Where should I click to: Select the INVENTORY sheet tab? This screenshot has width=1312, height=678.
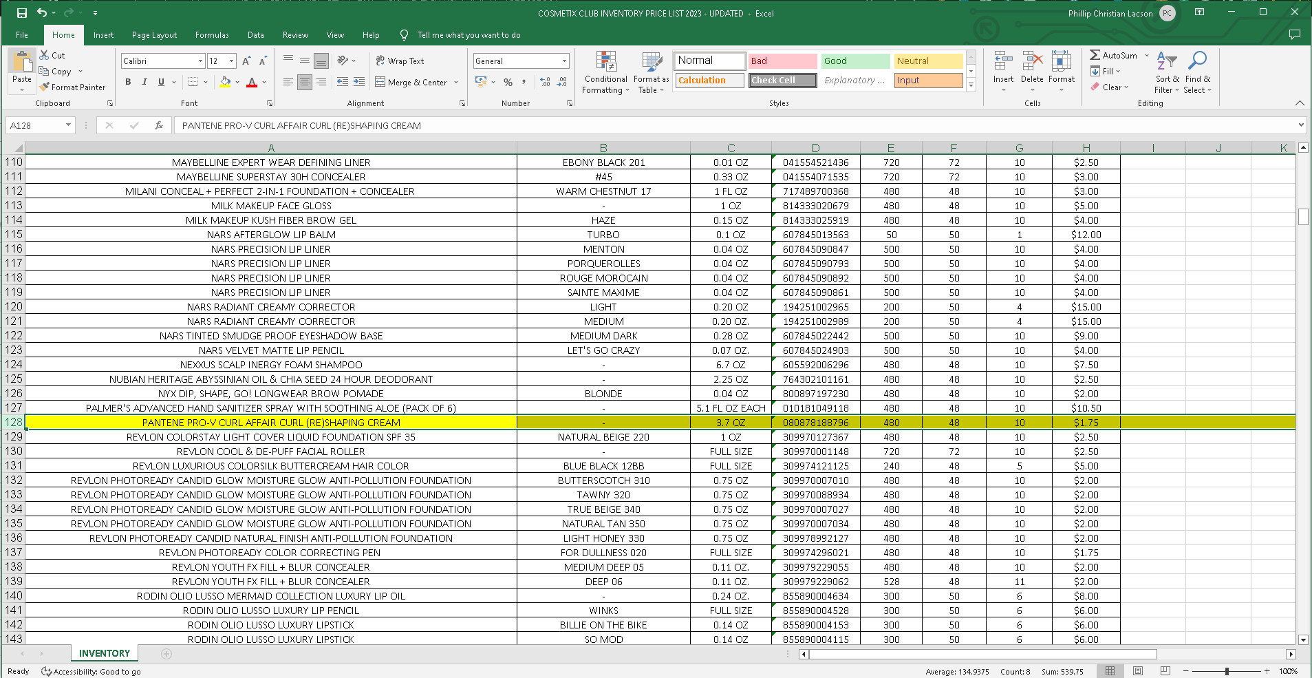105,653
